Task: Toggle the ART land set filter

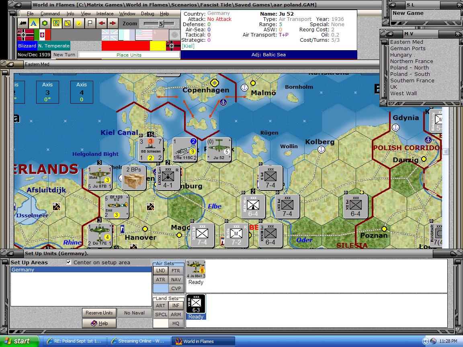Action: pos(161,306)
